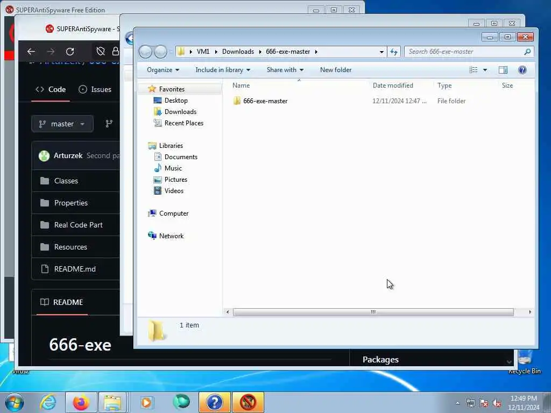
Task: Open the Classes folder in the repository
Action: click(x=66, y=181)
